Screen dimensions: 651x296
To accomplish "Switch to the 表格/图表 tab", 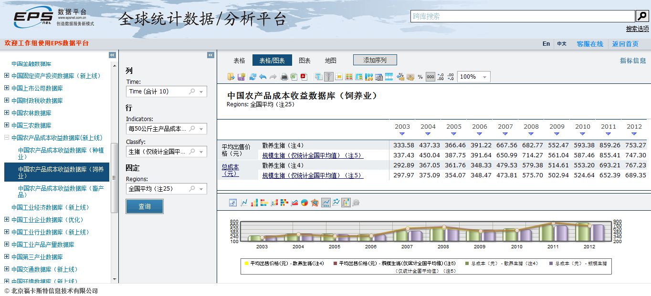I will coord(272,61).
